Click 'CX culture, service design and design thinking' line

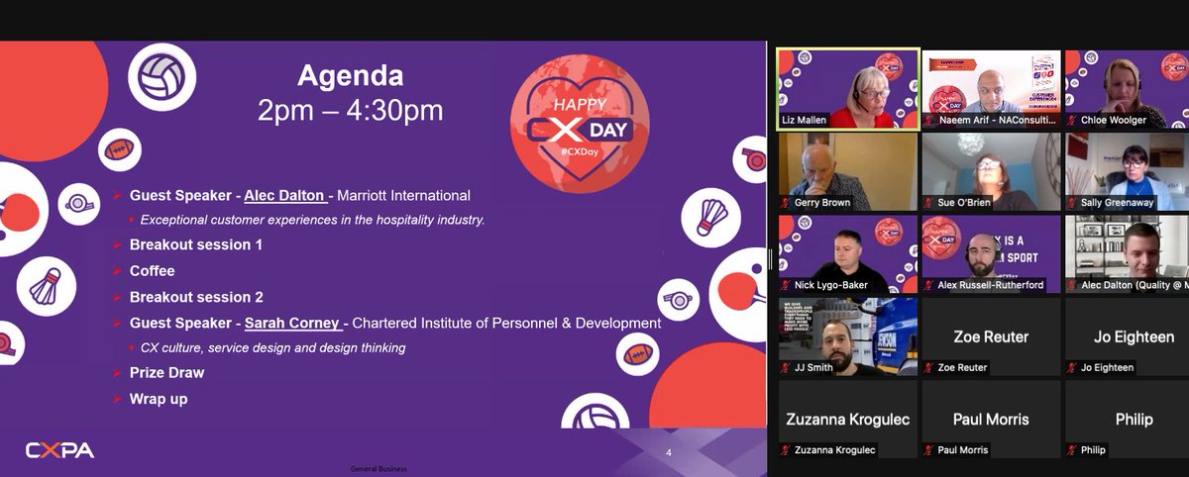(272, 347)
